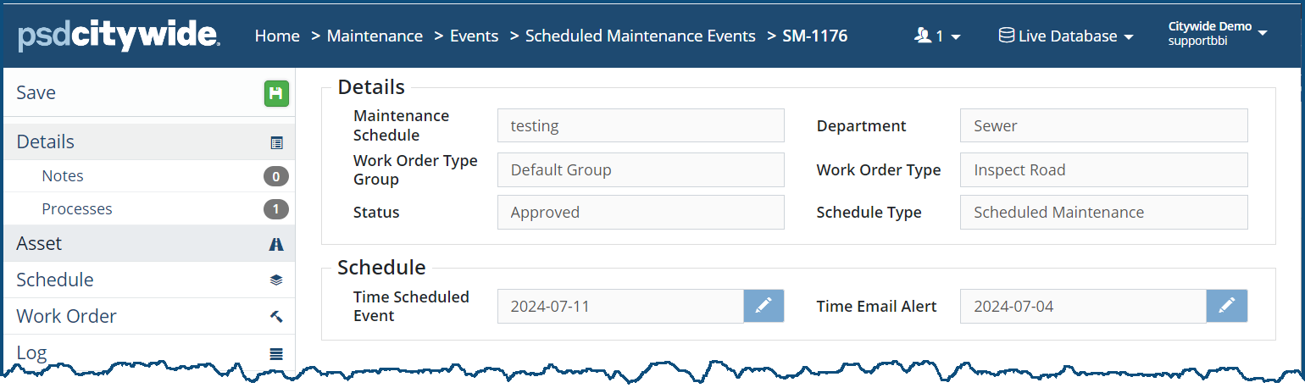Click the psd citywide logo

pos(119,35)
